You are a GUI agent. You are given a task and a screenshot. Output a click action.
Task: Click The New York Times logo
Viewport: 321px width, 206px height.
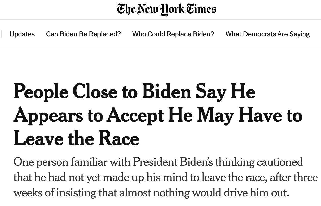(x=166, y=9)
